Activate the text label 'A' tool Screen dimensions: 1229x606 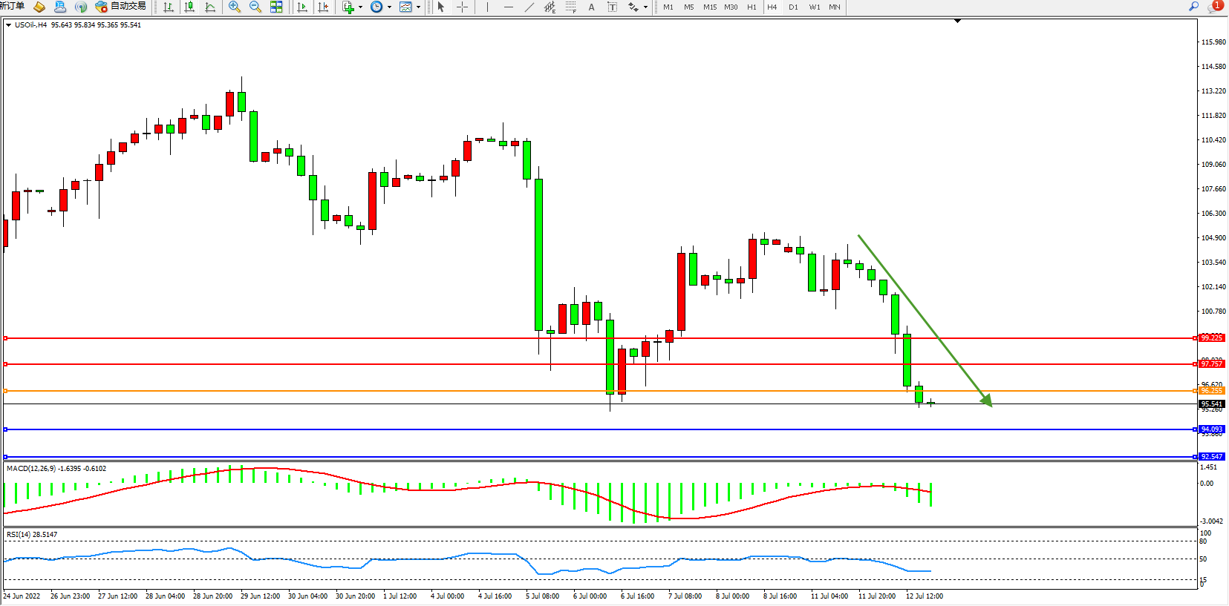click(591, 7)
